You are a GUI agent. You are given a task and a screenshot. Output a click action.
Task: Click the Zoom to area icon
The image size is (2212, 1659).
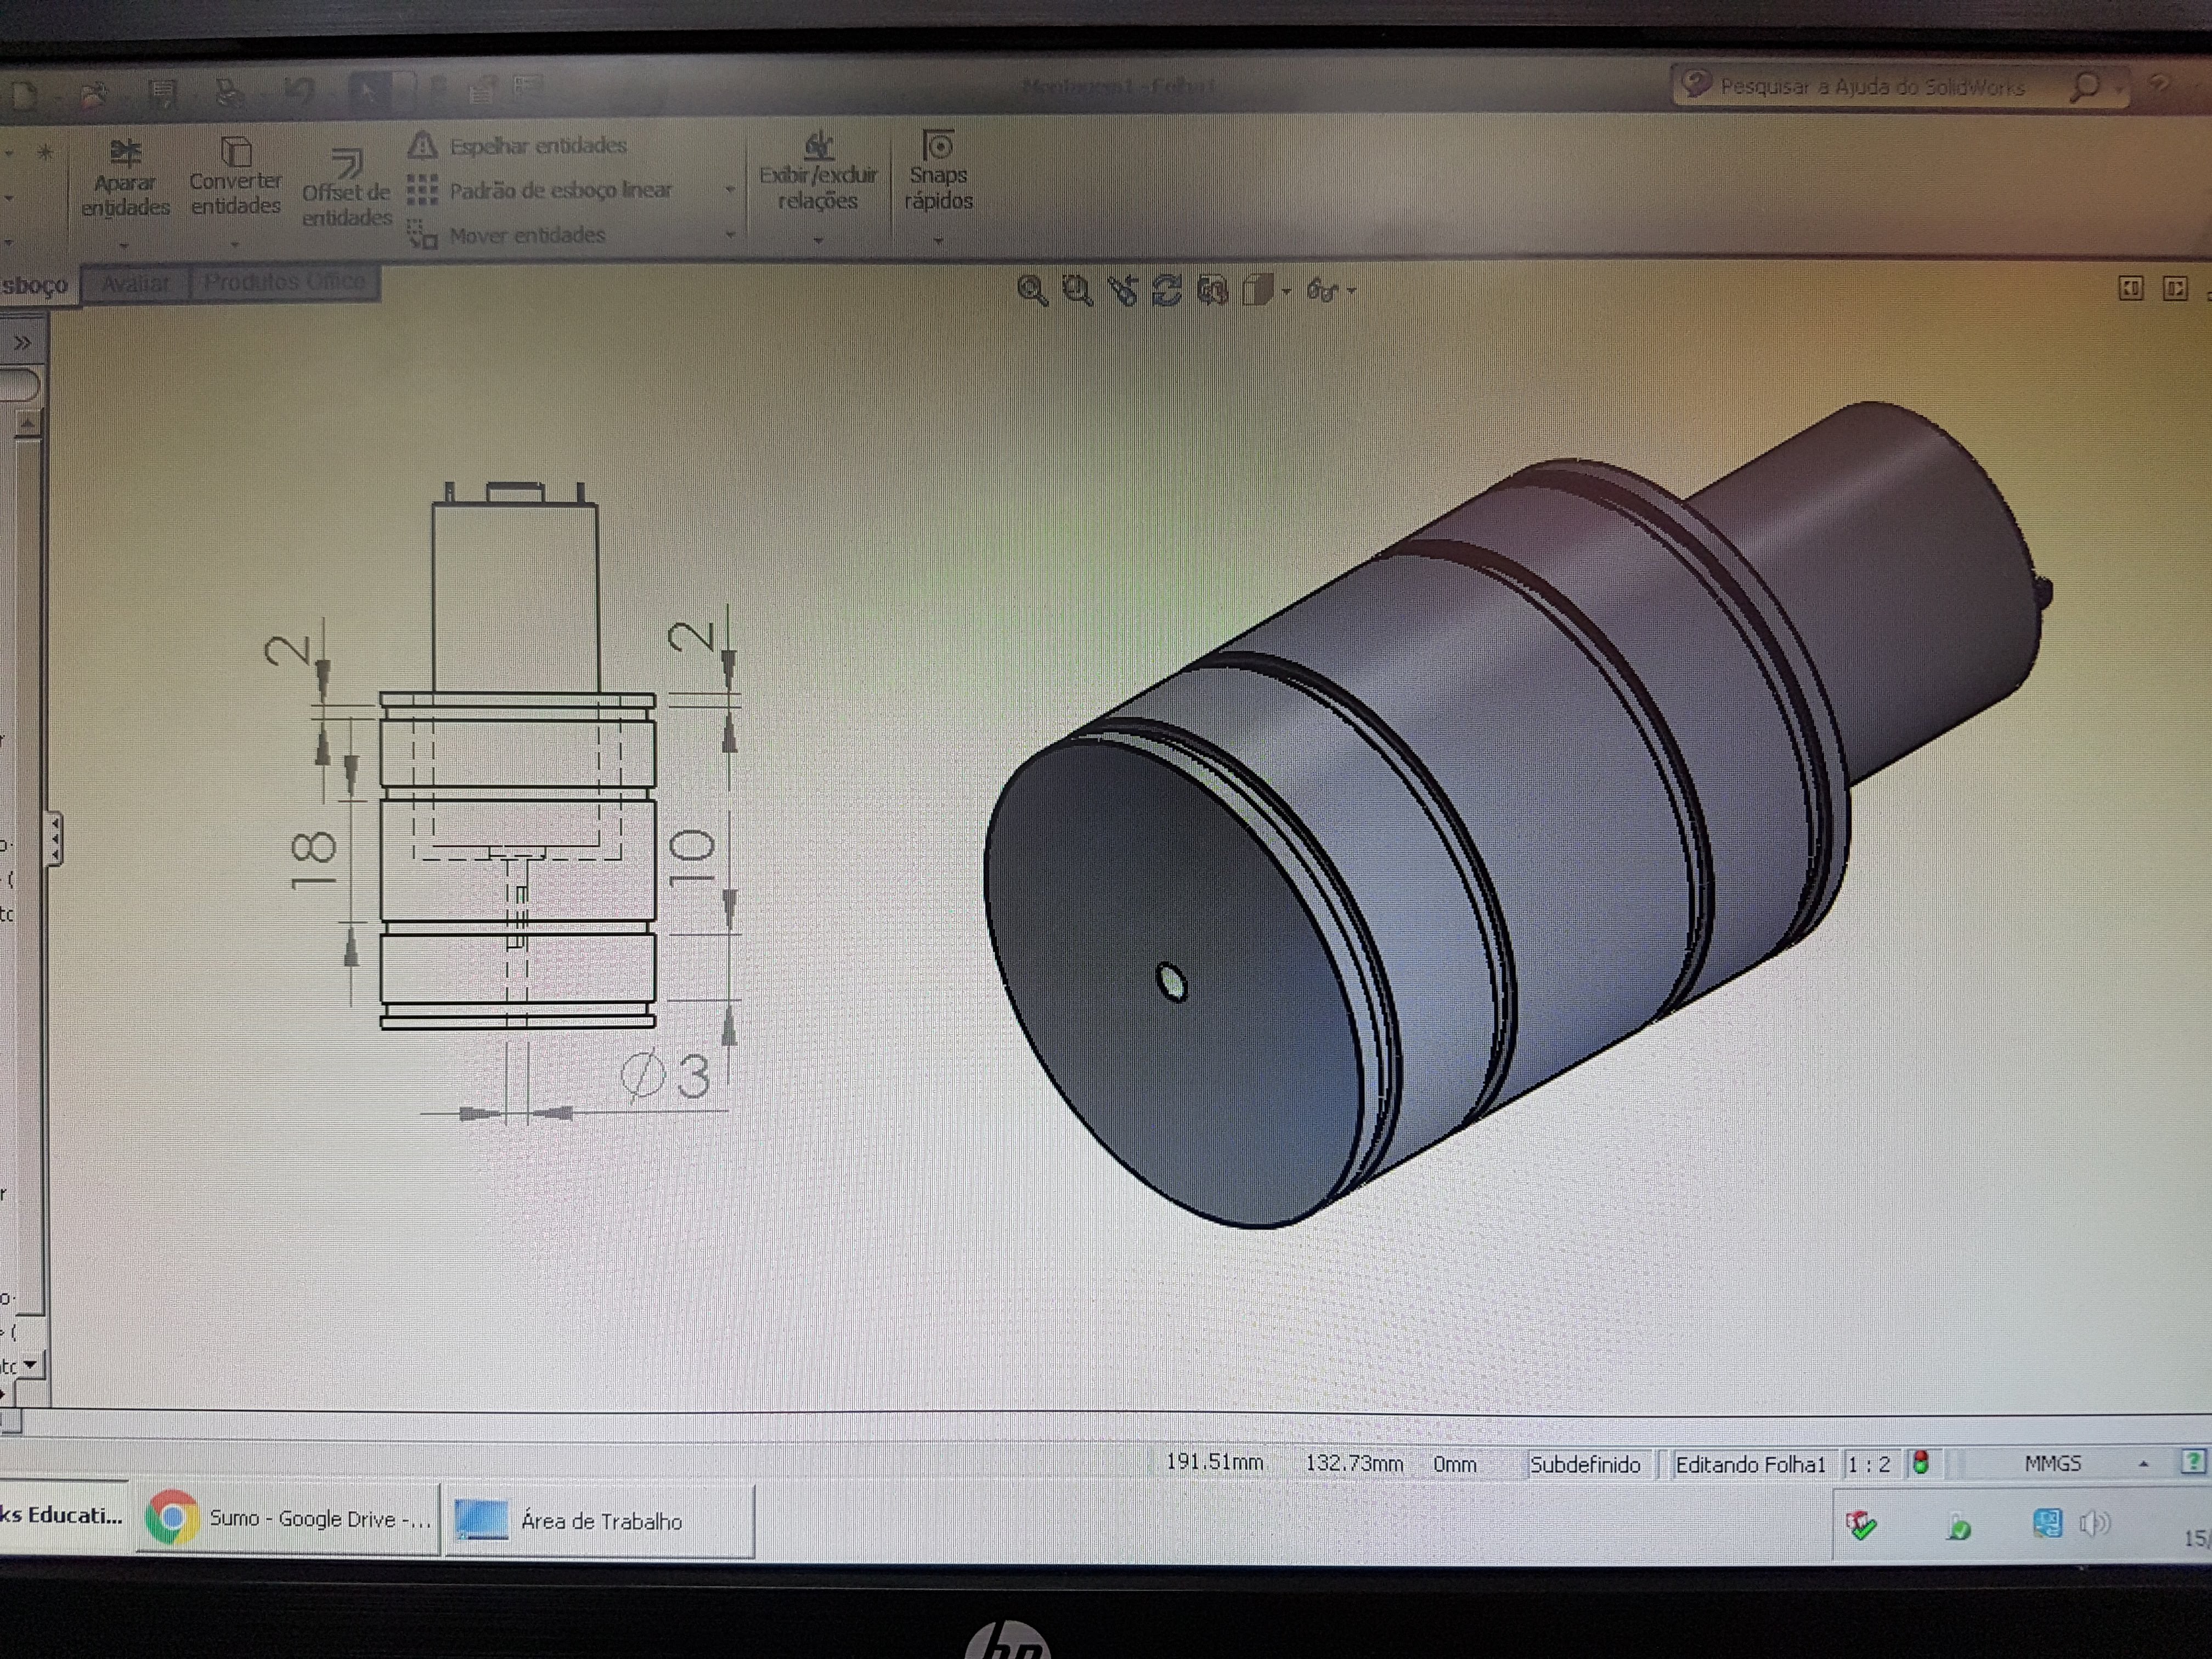click(x=1077, y=291)
